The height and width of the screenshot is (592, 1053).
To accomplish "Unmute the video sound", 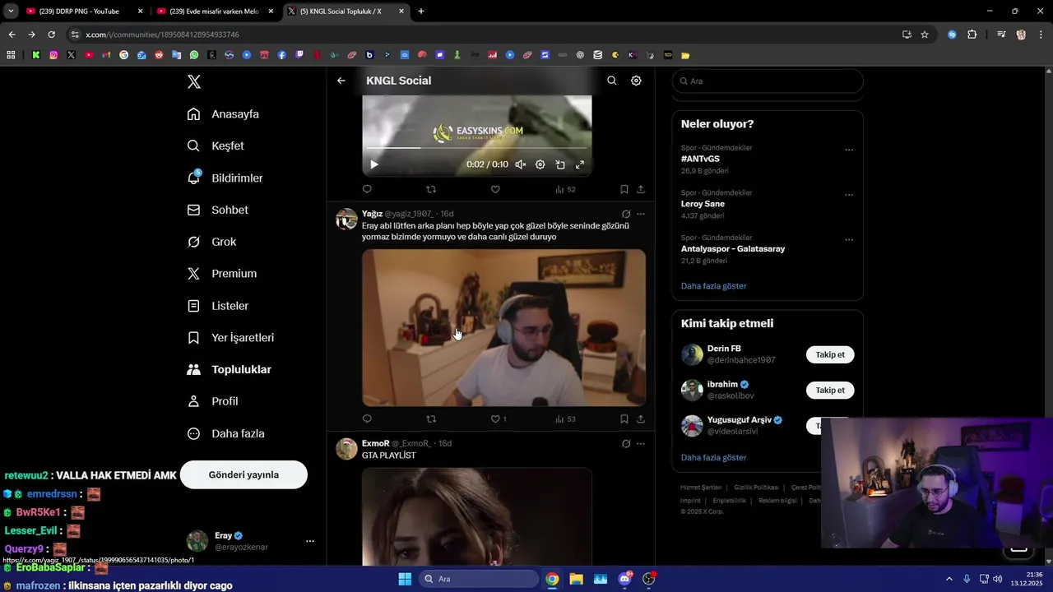I will [521, 164].
